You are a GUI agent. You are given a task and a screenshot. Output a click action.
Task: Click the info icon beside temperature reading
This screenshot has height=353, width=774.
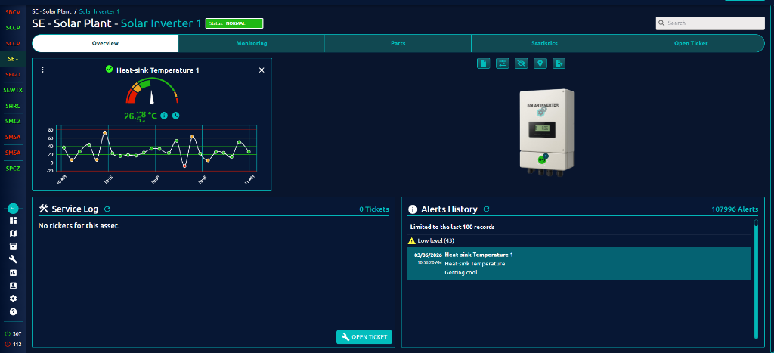click(164, 116)
